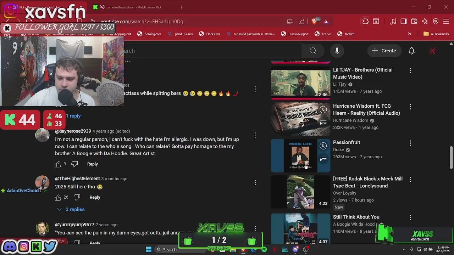The height and width of the screenshot is (255, 454).
Task: Open gmail - Search bookmark
Action: pos(181,34)
